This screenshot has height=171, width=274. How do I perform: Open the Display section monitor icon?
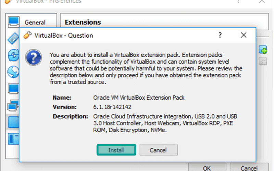pos(14,89)
